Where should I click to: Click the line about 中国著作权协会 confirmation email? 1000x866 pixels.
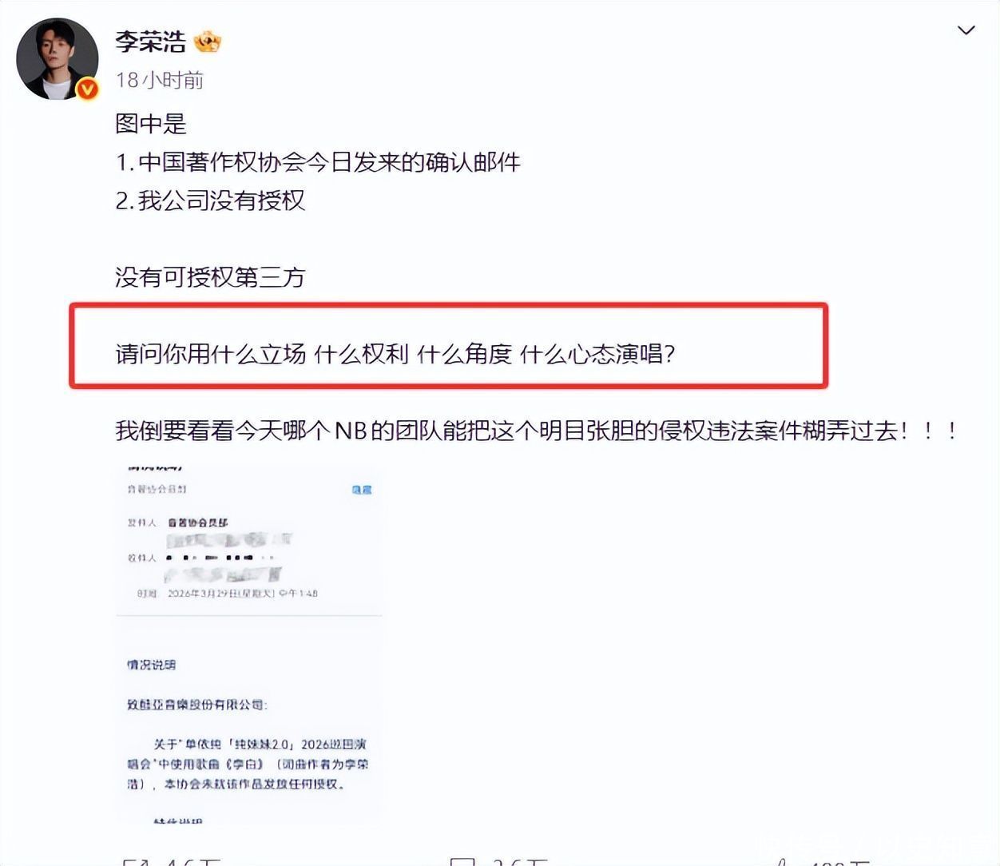coord(318,162)
